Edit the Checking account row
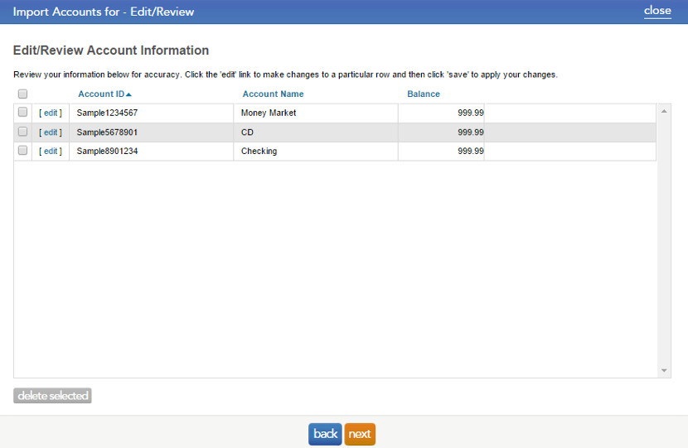The height and width of the screenshot is (448, 688). click(51, 152)
